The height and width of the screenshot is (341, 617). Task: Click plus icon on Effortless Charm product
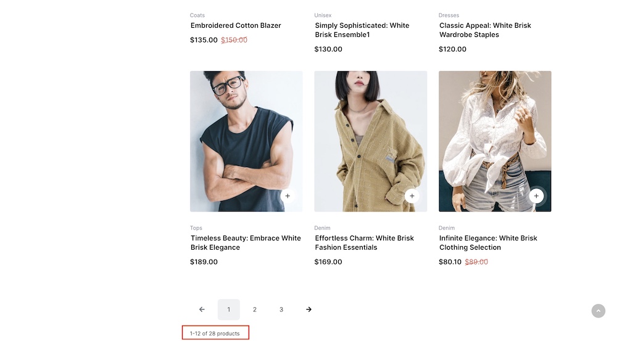point(412,196)
